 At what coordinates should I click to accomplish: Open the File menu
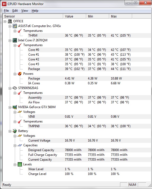click(x=6, y=11)
